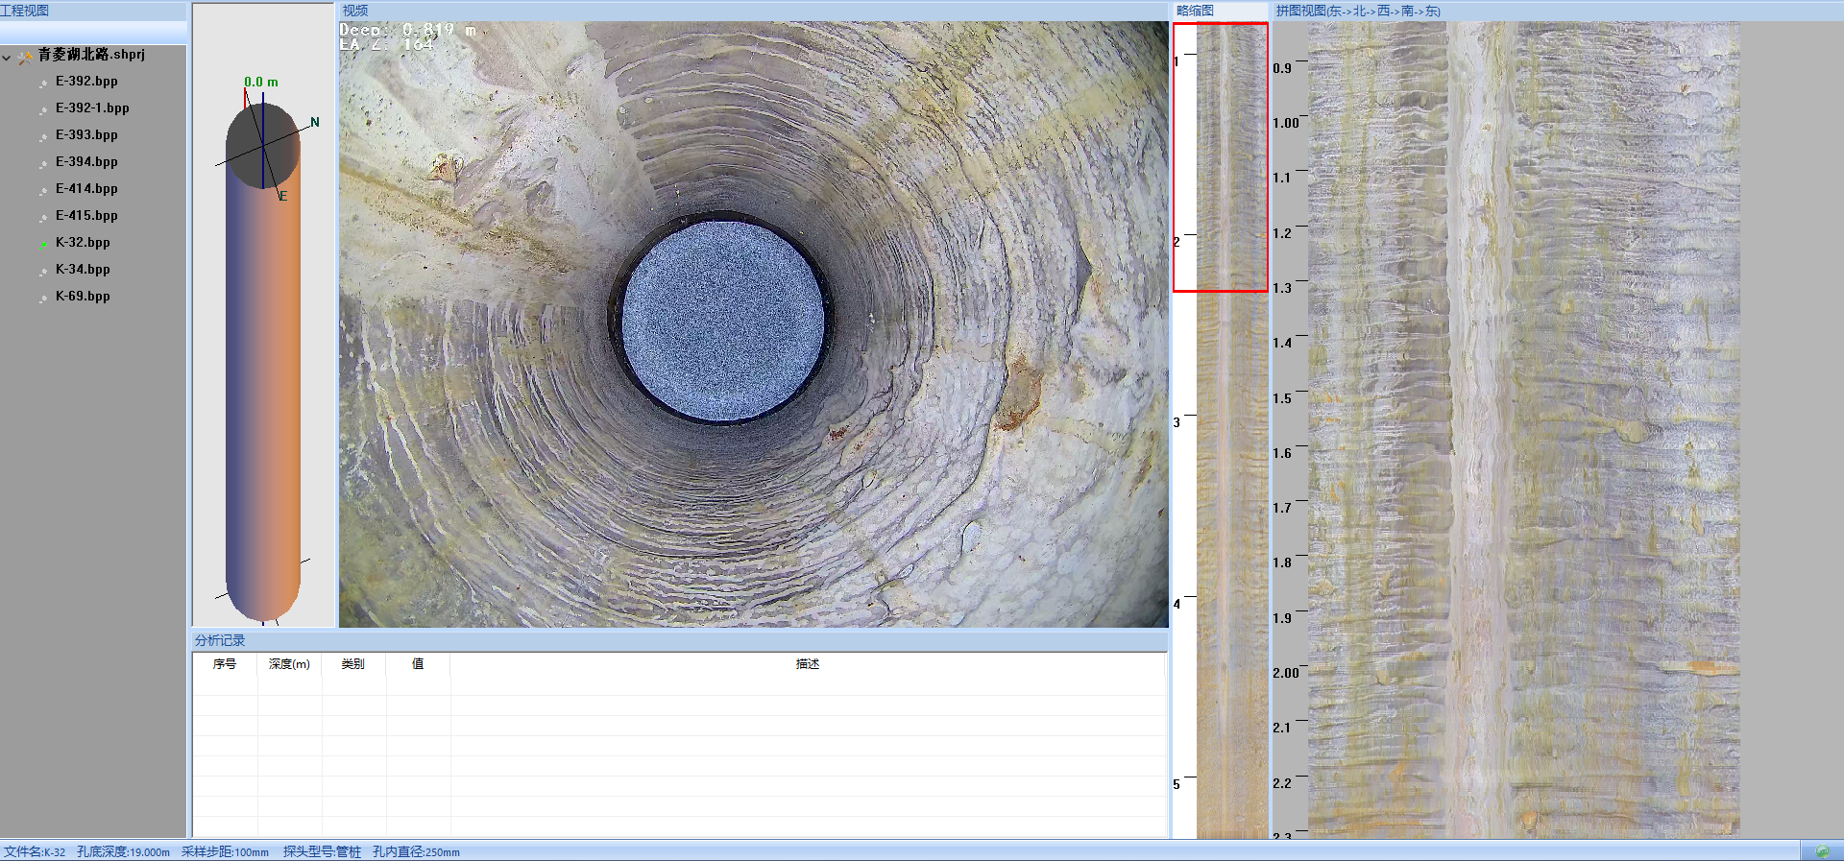Click the 孔底深度:19.000m status entry
The width and height of the screenshot is (1844, 861).
tap(123, 852)
